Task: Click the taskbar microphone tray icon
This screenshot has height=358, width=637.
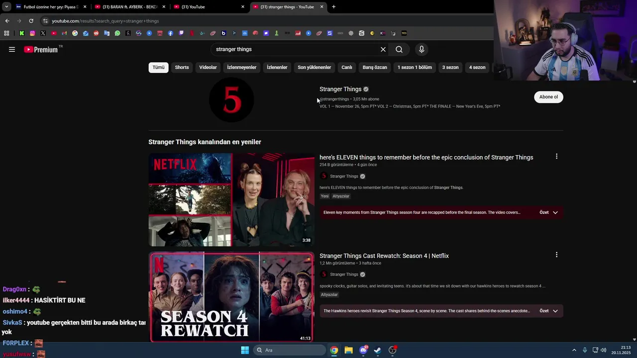Action: [585, 350]
